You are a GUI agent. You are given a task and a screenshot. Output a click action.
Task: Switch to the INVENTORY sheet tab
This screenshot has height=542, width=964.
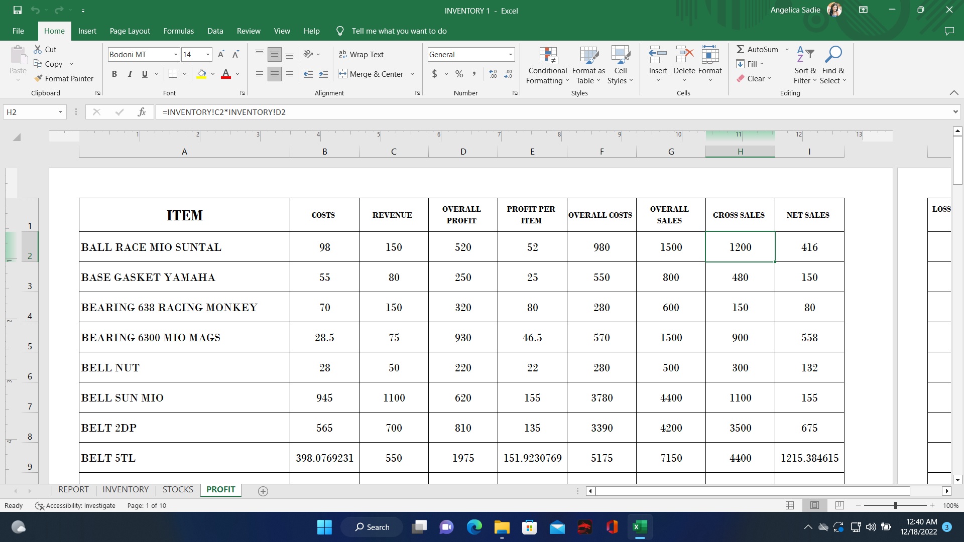(x=126, y=489)
